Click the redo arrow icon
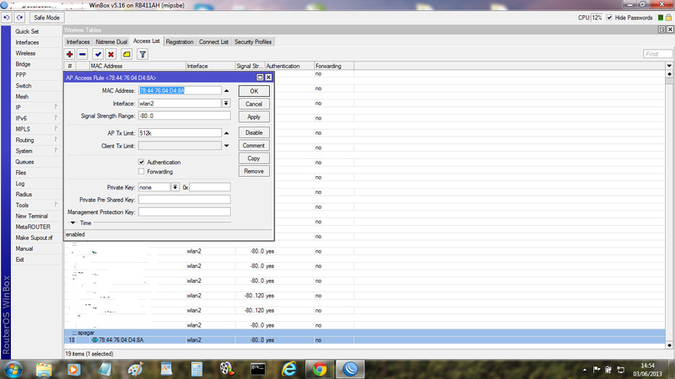Screen dimensions: 675x379 coord(19,18)
